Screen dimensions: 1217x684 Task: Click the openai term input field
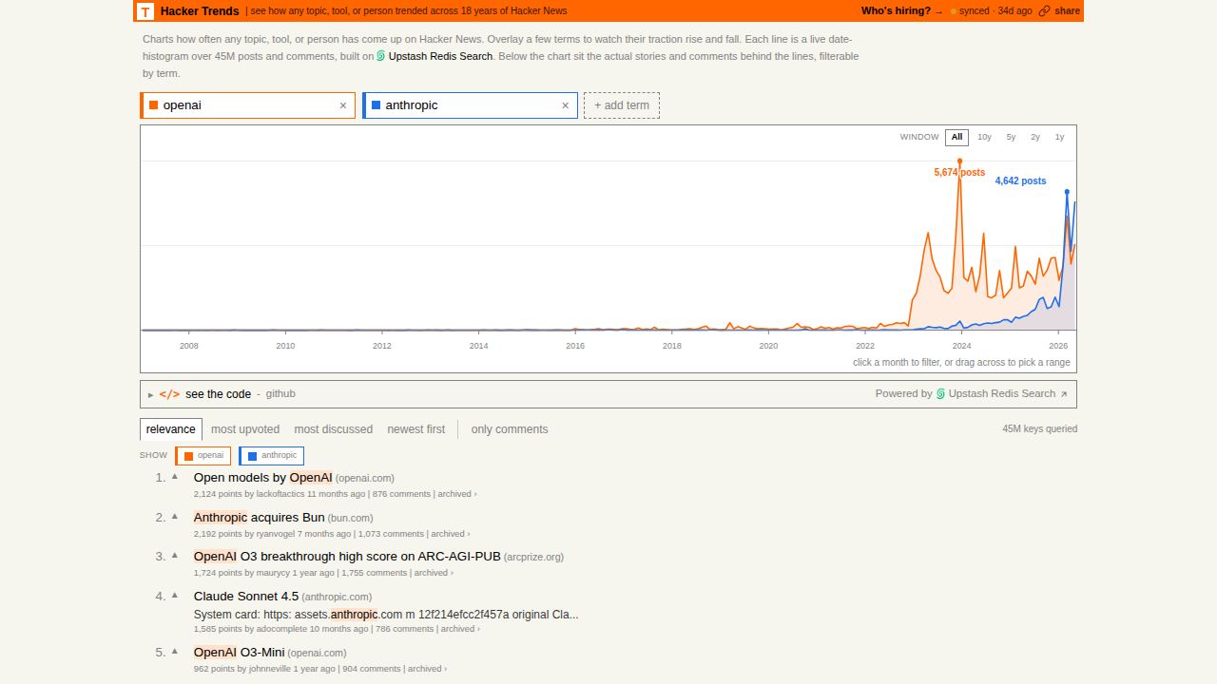tap(247, 105)
